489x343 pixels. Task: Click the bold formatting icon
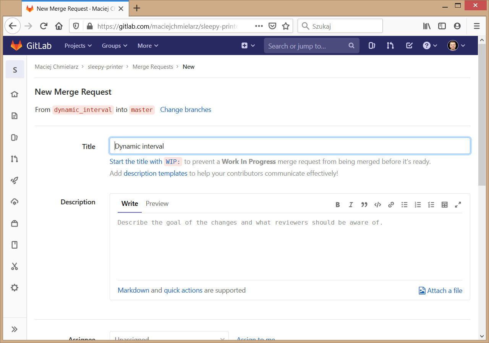coord(338,205)
